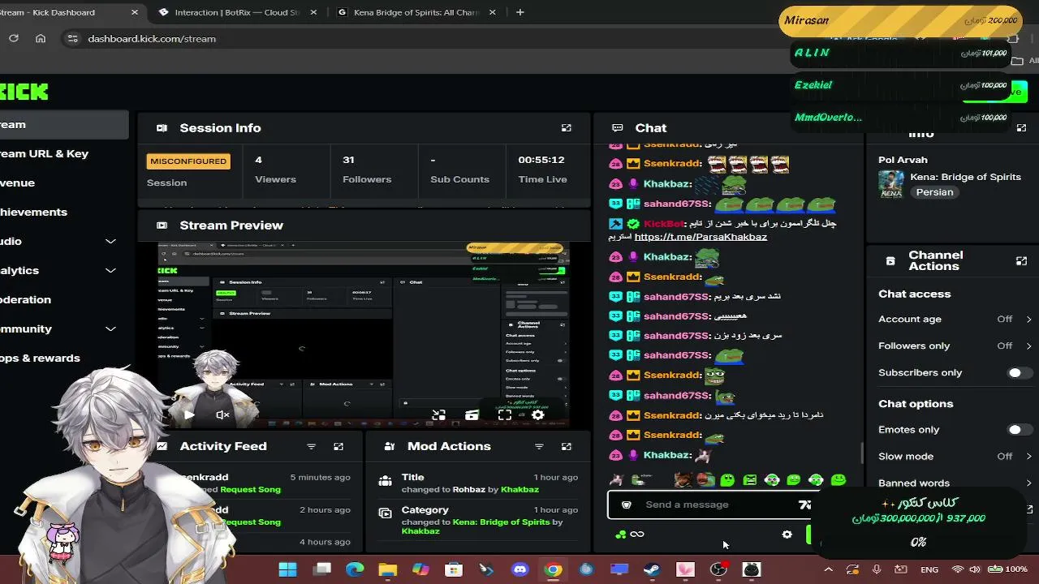The image size is (1039, 584).
Task: Pop out the Channel Actions panel
Action: pyautogui.click(x=1021, y=261)
